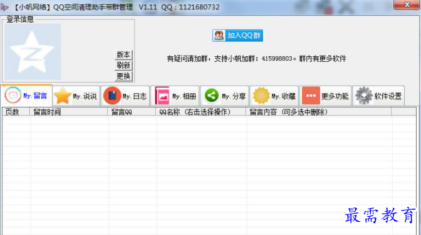Click the group number 415998803 text
421x235 pixels.
pos(277,58)
